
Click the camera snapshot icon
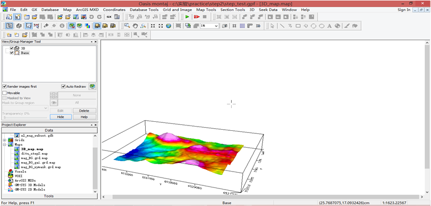pos(225,26)
